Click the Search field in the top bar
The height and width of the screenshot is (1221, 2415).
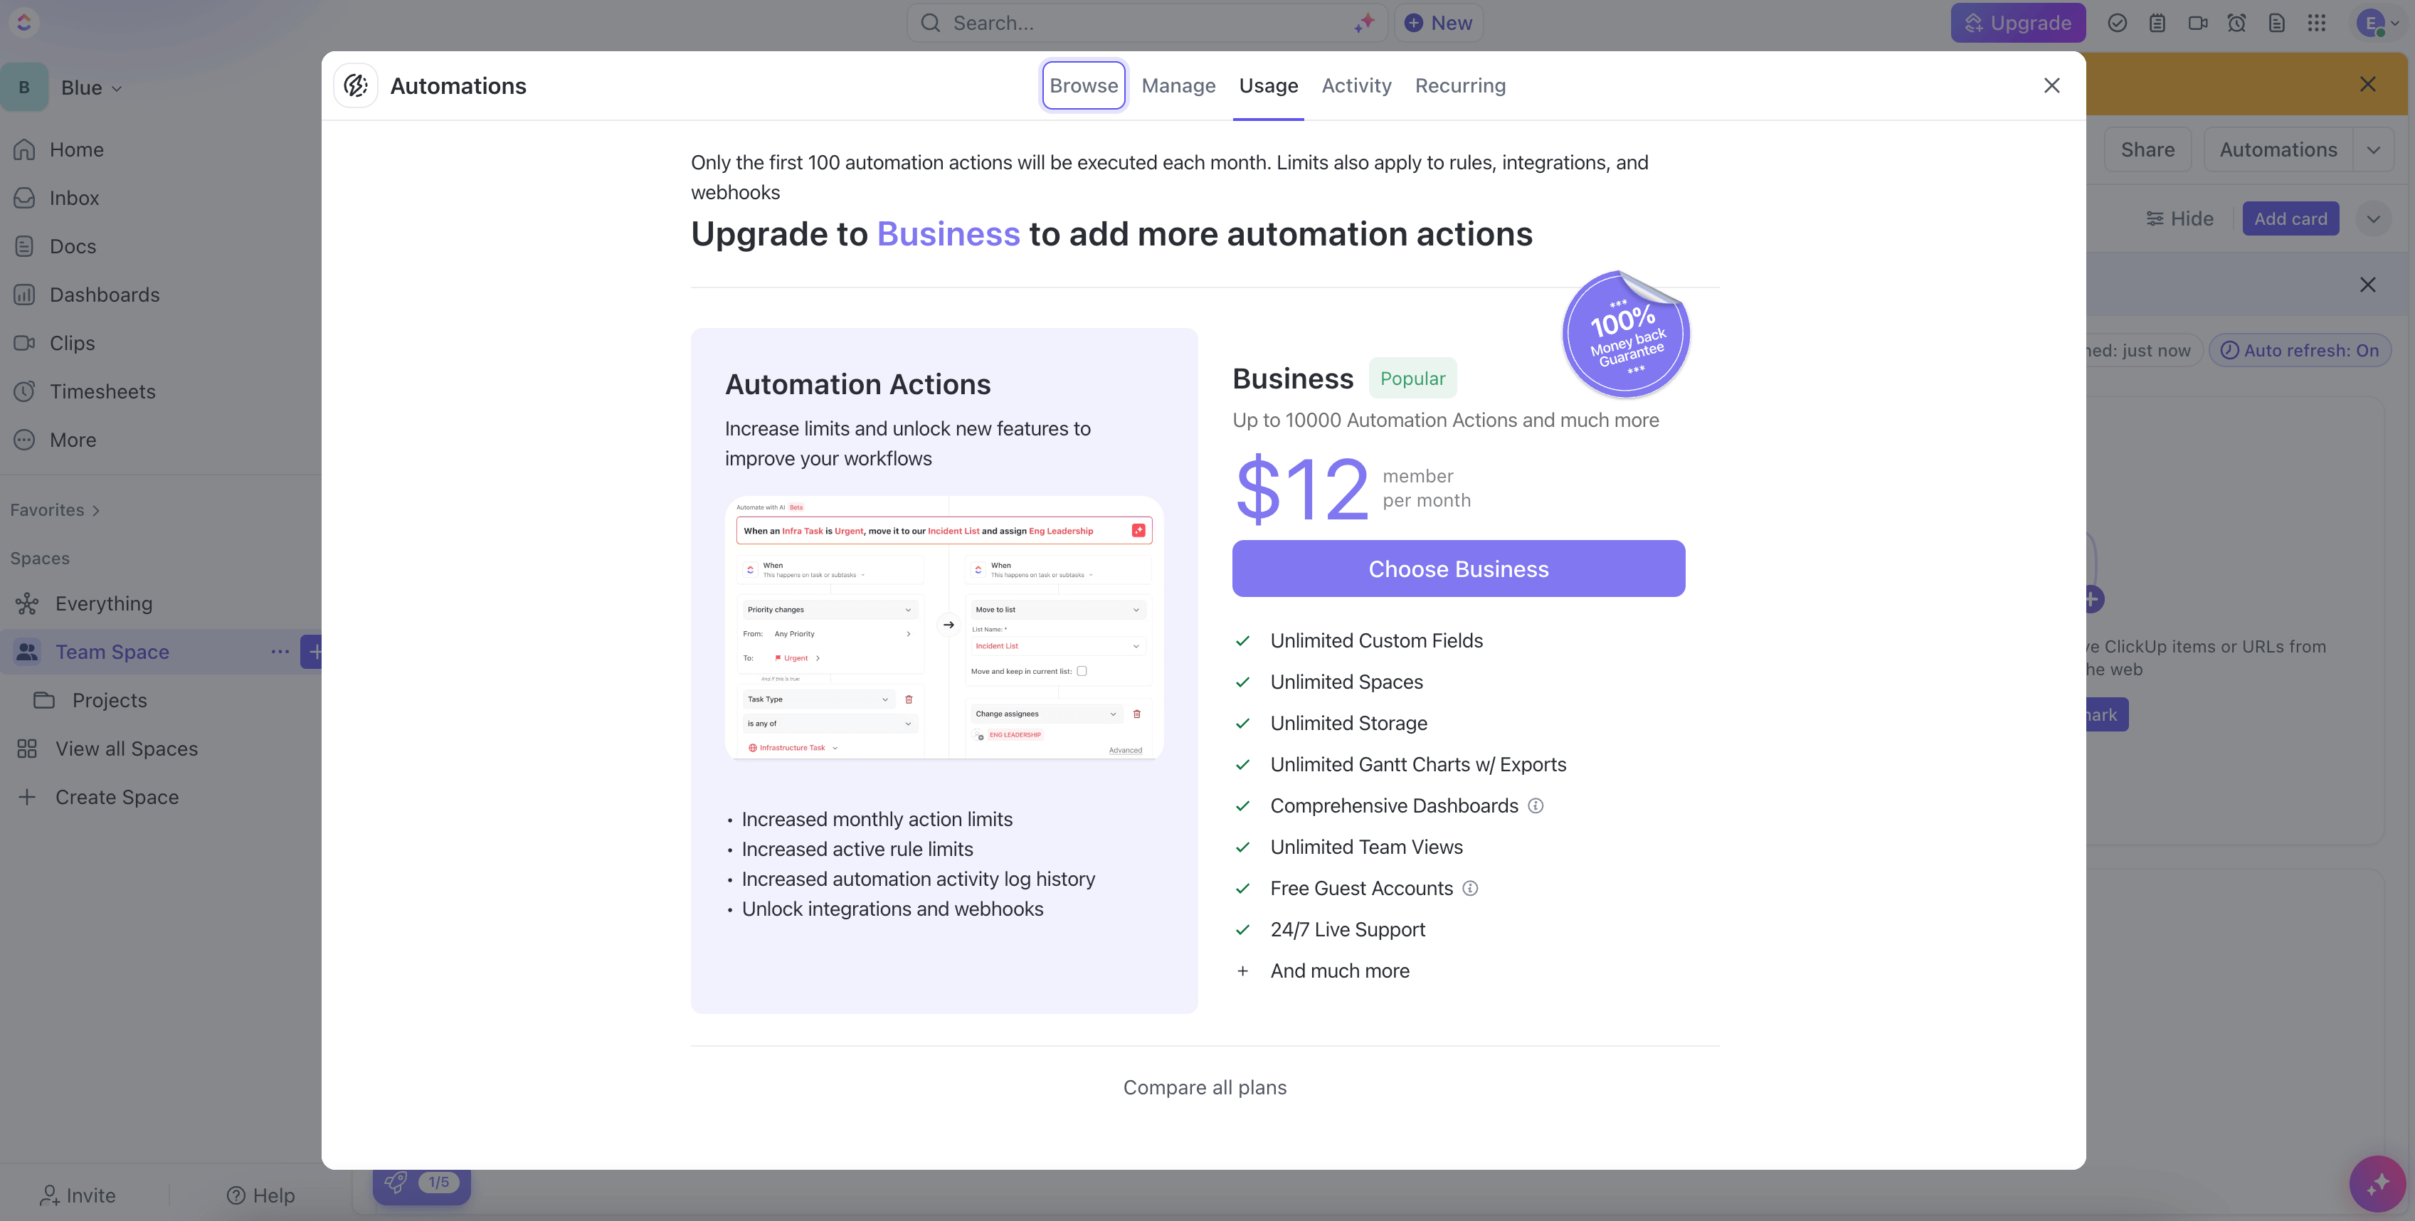(x=1146, y=23)
